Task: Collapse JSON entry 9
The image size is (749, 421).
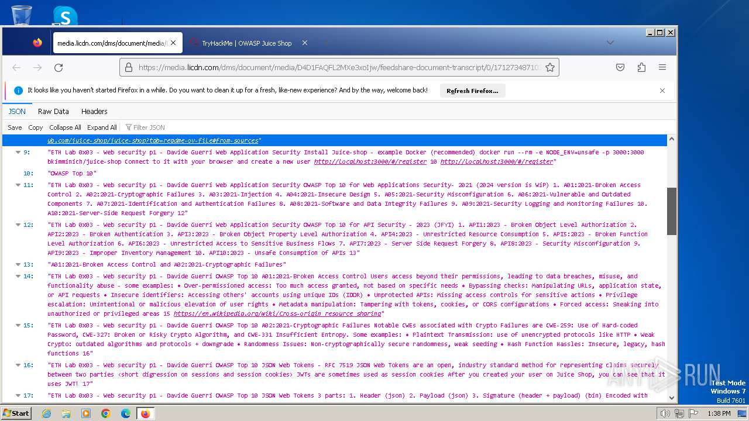Action: (18, 152)
